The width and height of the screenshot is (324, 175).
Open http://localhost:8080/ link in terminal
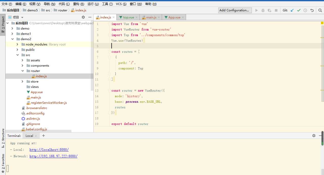(49, 150)
